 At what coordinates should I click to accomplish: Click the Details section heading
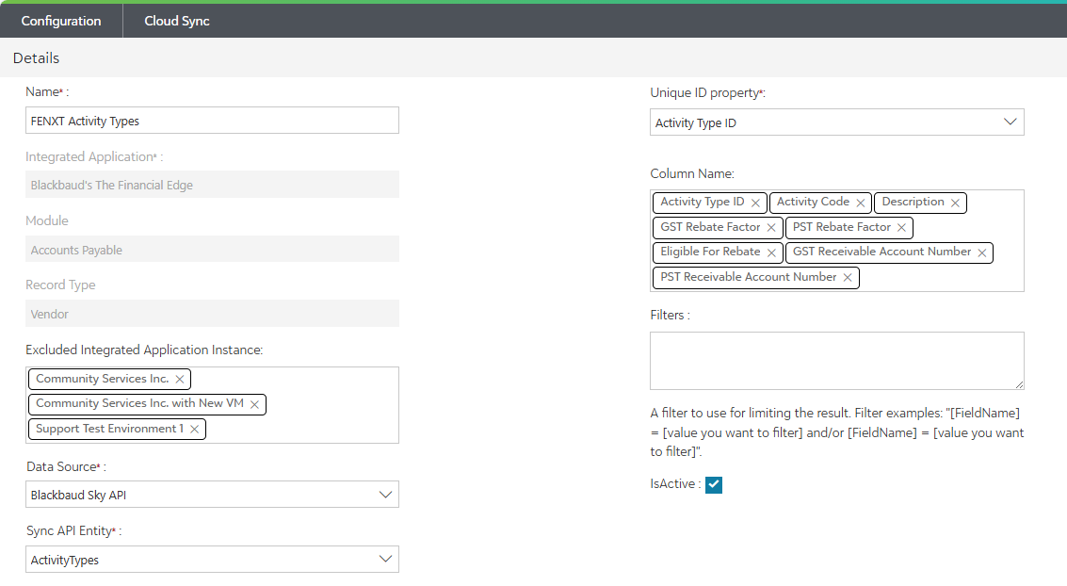click(x=36, y=57)
